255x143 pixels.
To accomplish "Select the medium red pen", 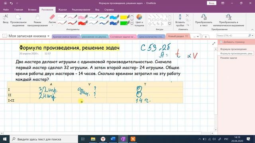I will pos(73,23).
